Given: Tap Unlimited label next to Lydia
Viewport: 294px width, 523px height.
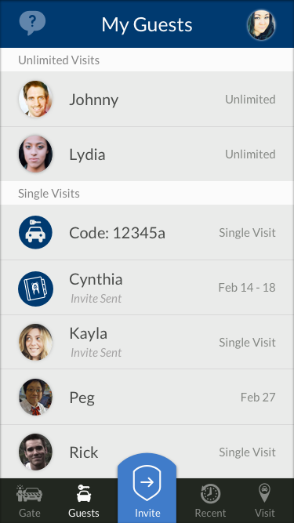Looking at the screenshot, I should 250,154.
